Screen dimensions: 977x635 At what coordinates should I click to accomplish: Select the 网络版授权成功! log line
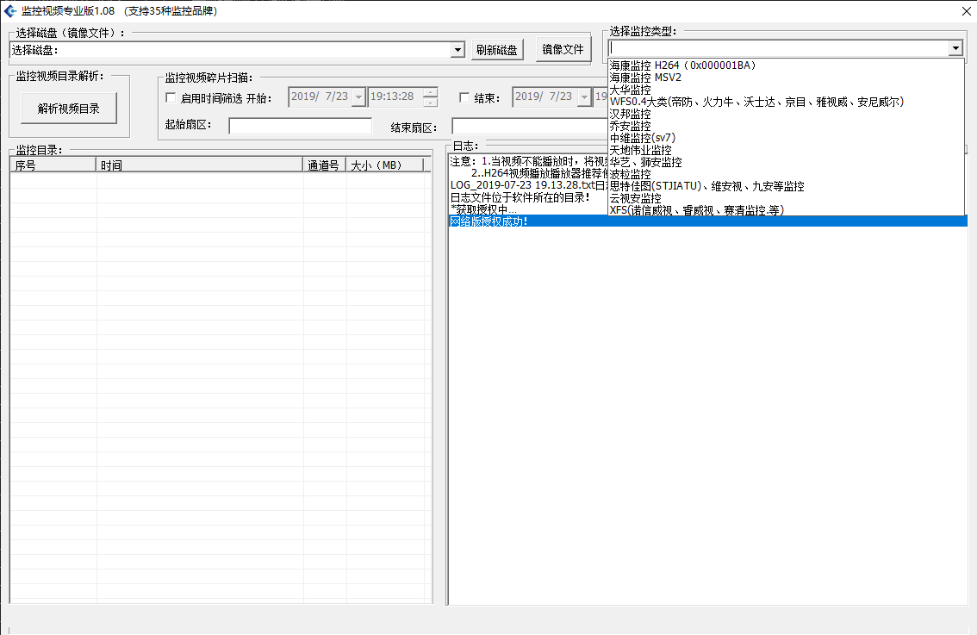pyautogui.click(x=708, y=221)
